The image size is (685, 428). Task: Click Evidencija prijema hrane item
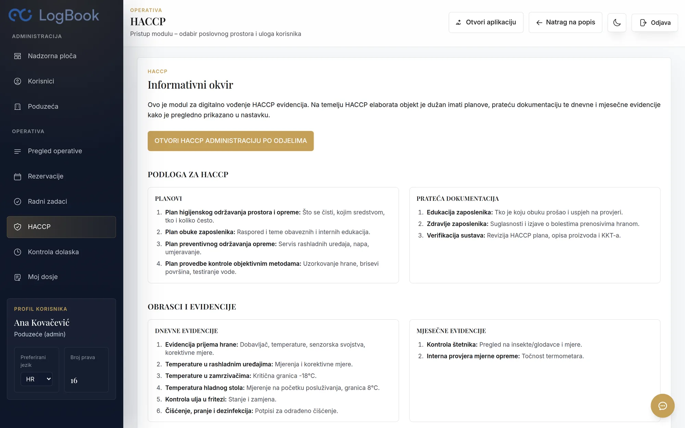pyautogui.click(x=265, y=349)
